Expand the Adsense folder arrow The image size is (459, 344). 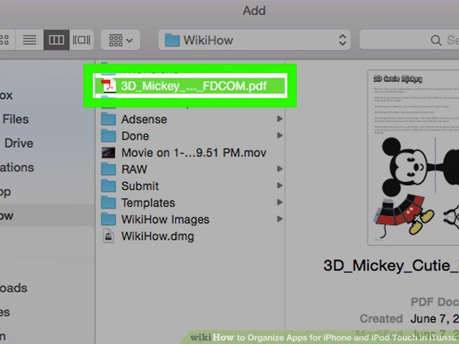(x=279, y=118)
